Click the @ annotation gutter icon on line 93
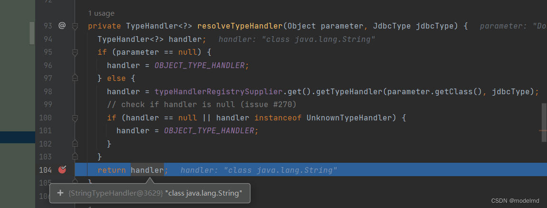Screen dimensions: 547x208 click(x=62, y=26)
